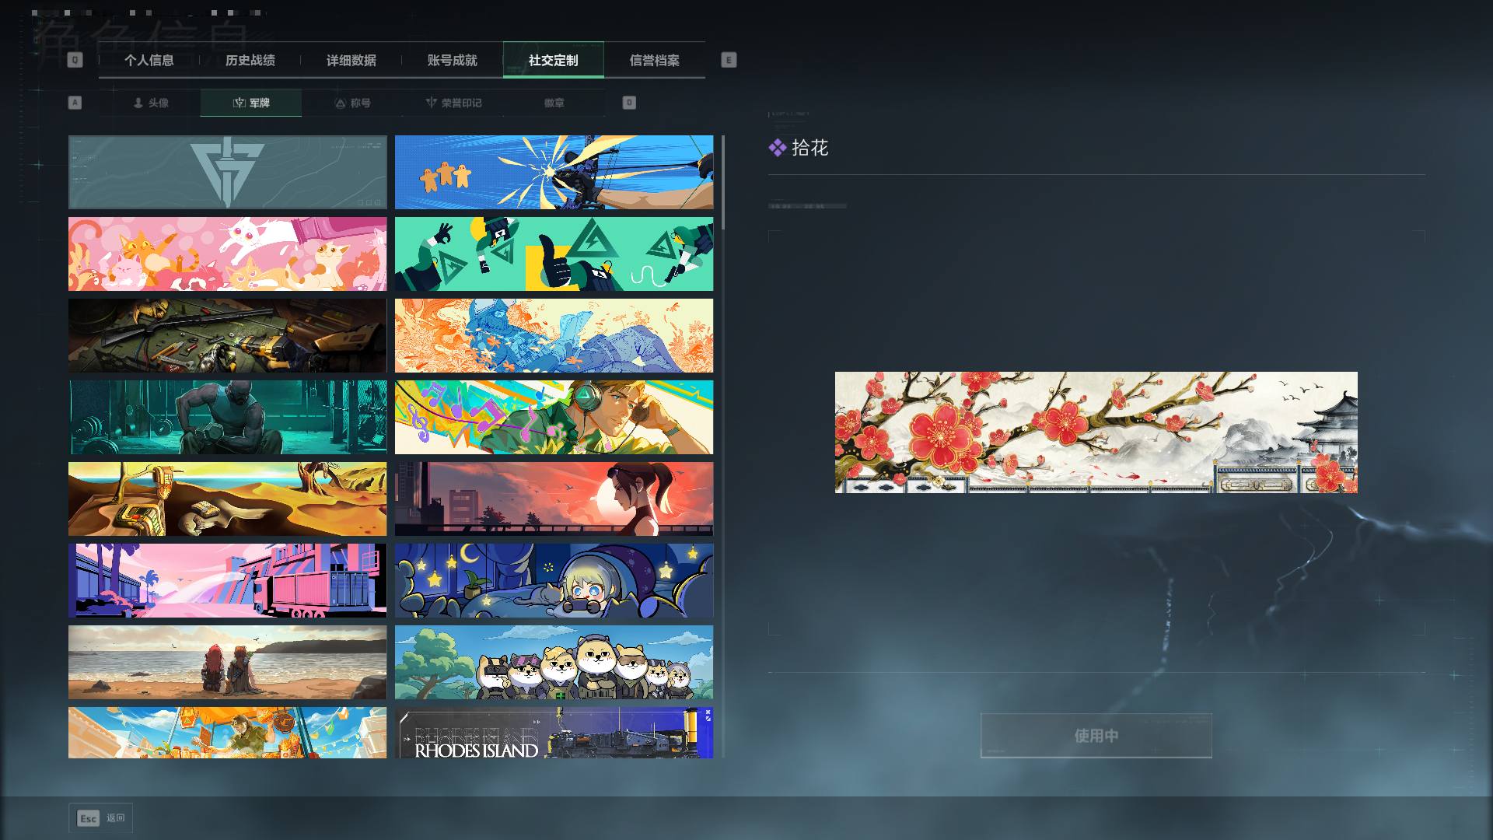Open the 详细数据 tab

pyautogui.click(x=351, y=60)
